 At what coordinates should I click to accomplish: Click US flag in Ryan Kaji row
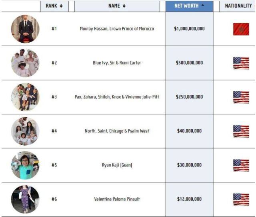click(x=241, y=165)
